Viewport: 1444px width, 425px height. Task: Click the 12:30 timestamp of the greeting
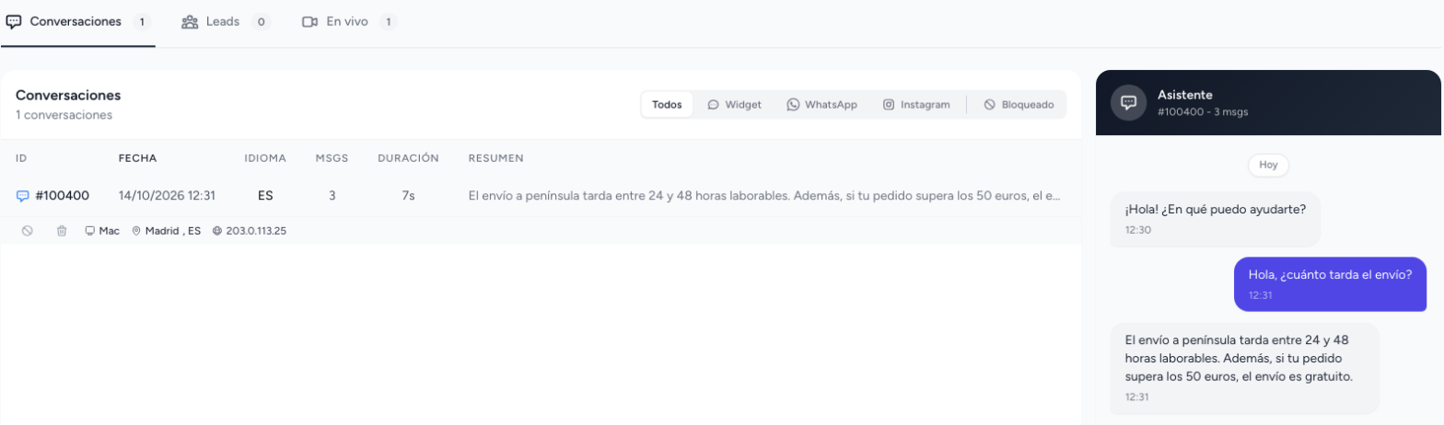pos(1138,230)
